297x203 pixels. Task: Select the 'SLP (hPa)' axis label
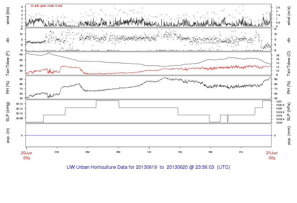289,112
